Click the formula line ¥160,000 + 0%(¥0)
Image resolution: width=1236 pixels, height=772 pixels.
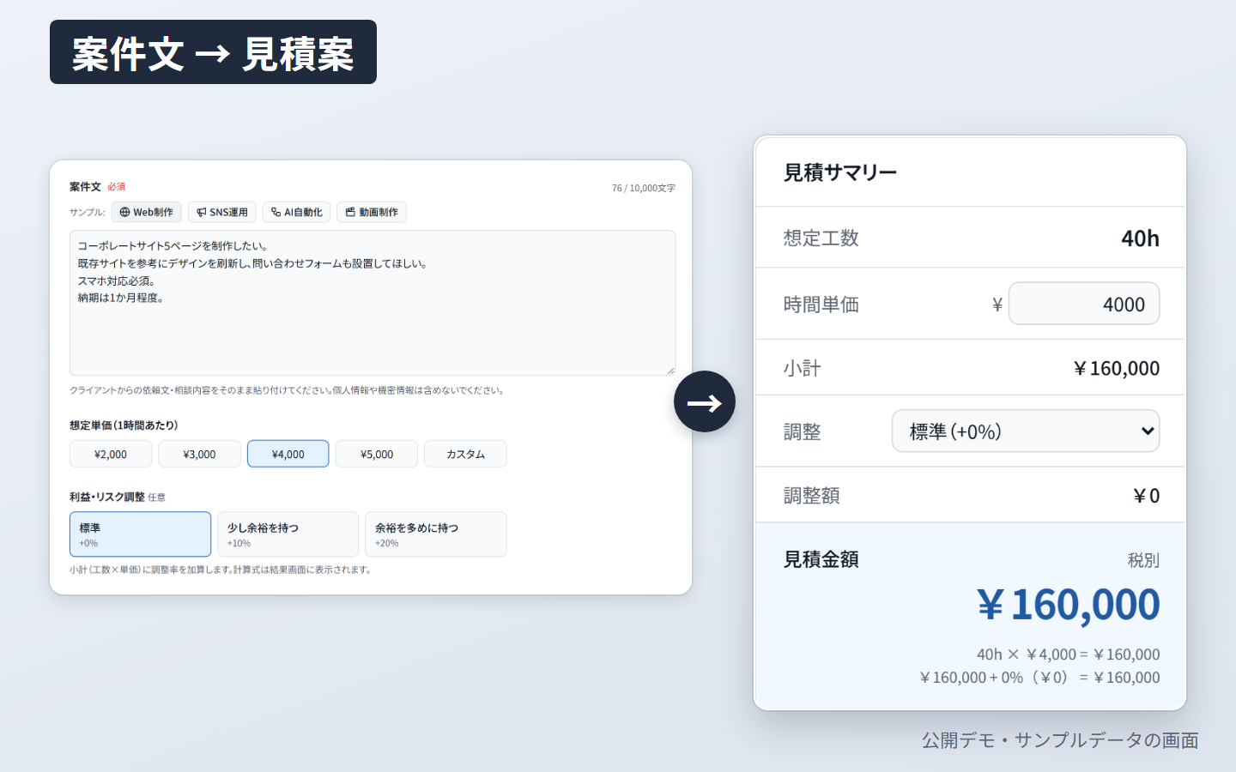pyautogui.click(x=1039, y=678)
